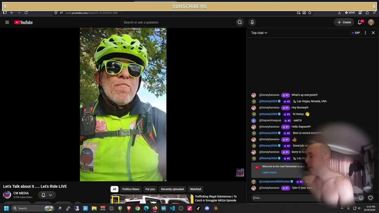Click the 'What's up everyone!!!' chat message
379x213 pixels.
point(304,95)
